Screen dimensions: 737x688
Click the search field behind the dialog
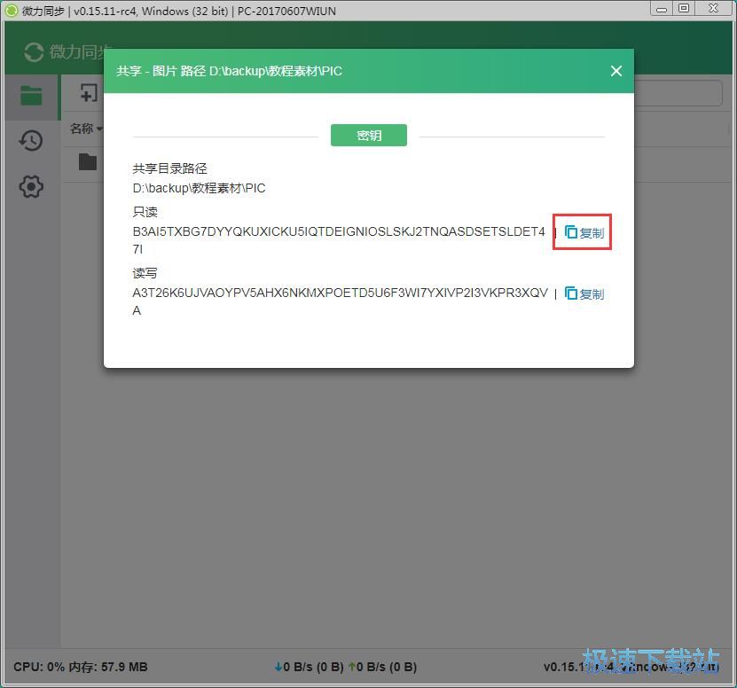tap(678, 92)
